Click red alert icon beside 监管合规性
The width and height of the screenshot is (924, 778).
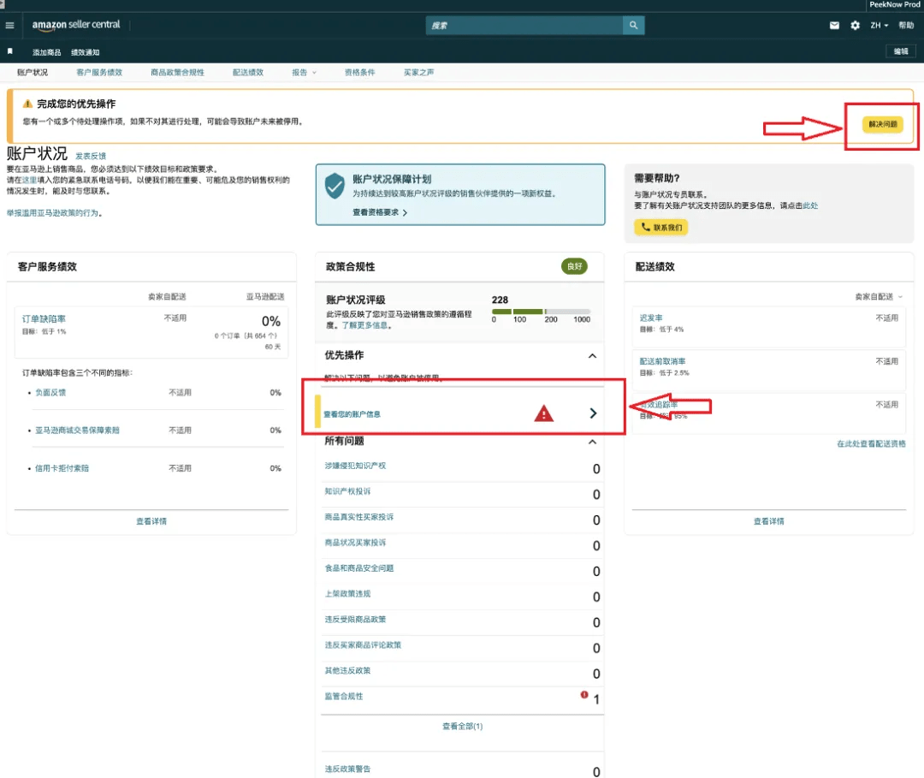(584, 695)
